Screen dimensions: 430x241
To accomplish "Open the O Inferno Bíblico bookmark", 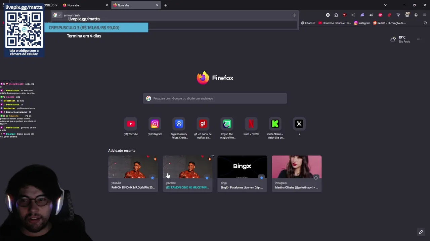I will [x=334, y=23].
